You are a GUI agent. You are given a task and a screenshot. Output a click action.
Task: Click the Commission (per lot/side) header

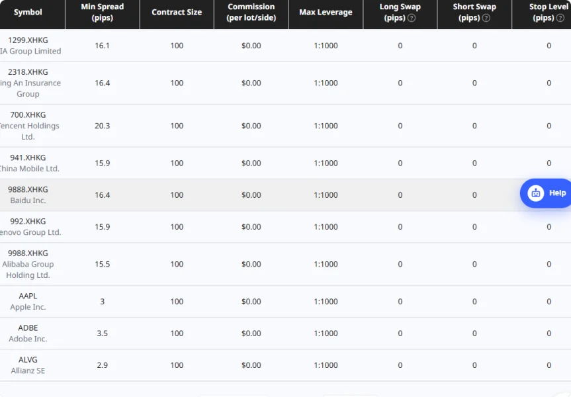pyautogui.click(x=251, y=12)
